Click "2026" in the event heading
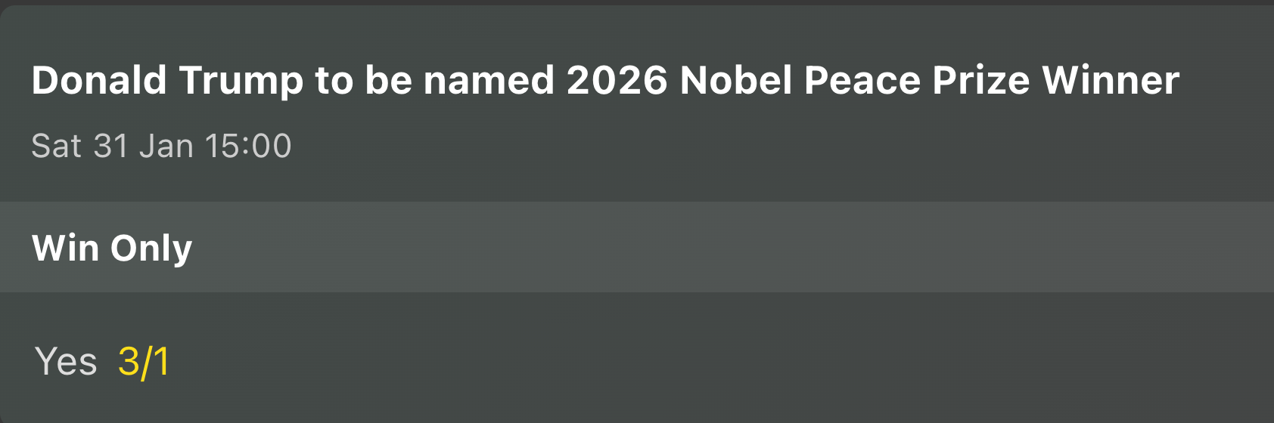1274x423 pixels. click(617, 80)
